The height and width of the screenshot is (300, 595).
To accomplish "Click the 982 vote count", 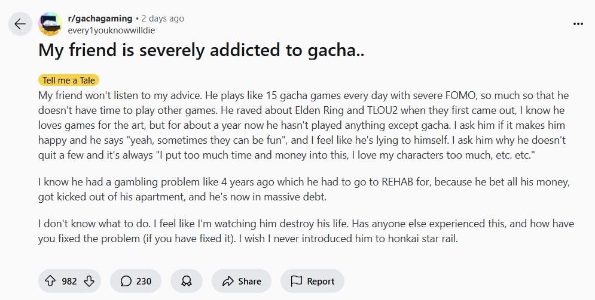I will point(69,281).
